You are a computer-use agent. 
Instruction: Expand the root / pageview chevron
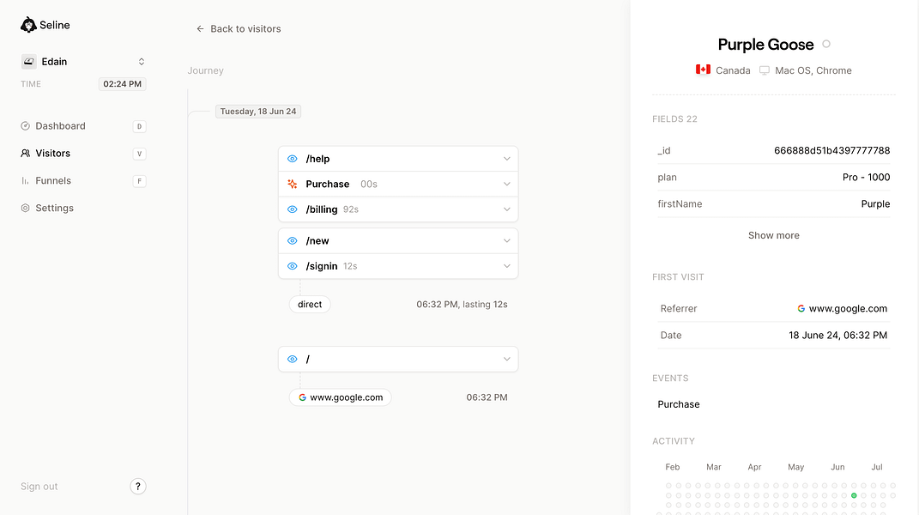(507, 359)
